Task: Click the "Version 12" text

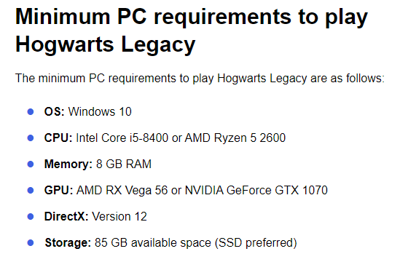Action: 119,217
